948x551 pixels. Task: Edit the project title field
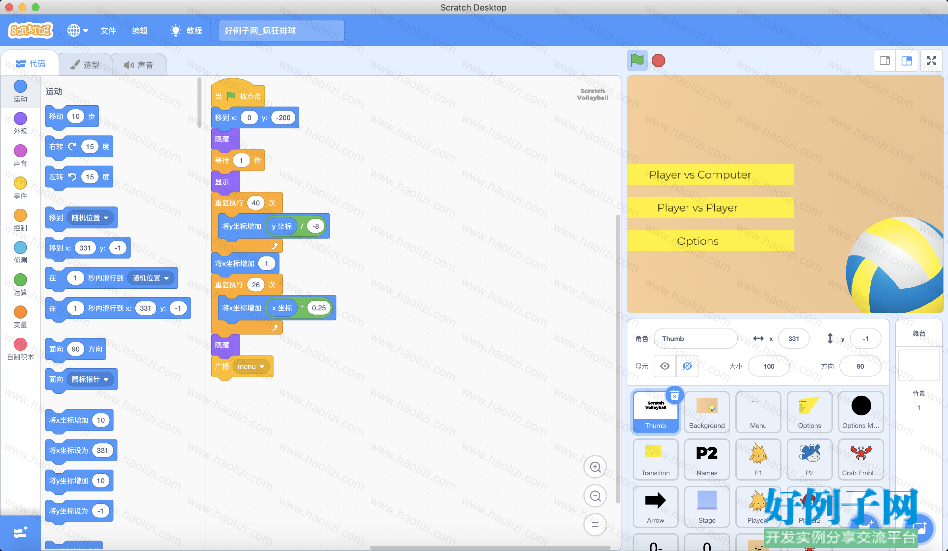coord(281,31)
